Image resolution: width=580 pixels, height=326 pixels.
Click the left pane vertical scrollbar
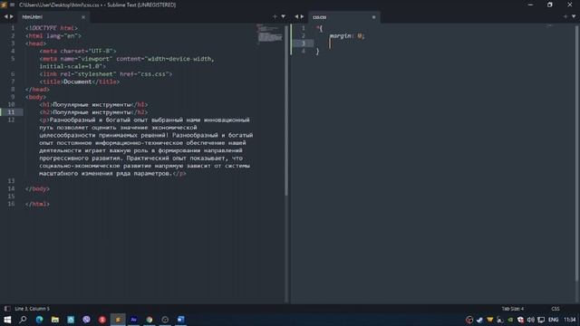pyautogui.click(x=286, y=110)
